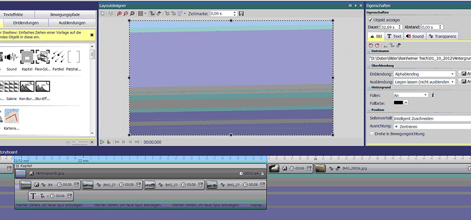Screen dimensions: 471x220
Task: Open the Bewegungspfade tab
Action: pyautogui.click(x=65, y=15)
